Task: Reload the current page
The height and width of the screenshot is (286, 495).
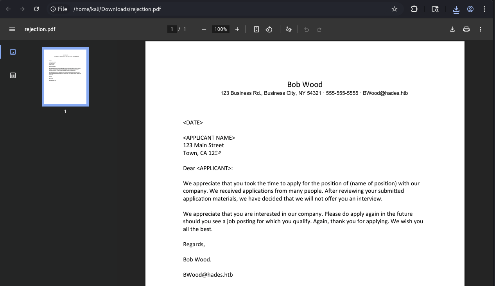Action: tap(36, 9)
